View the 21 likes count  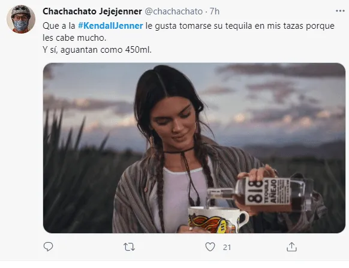pos(227,247)
